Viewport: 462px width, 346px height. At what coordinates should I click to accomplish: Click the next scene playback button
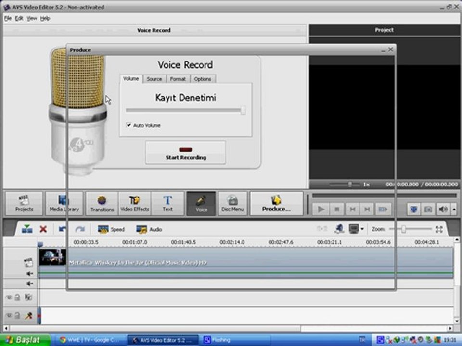(x=383, y=209)
